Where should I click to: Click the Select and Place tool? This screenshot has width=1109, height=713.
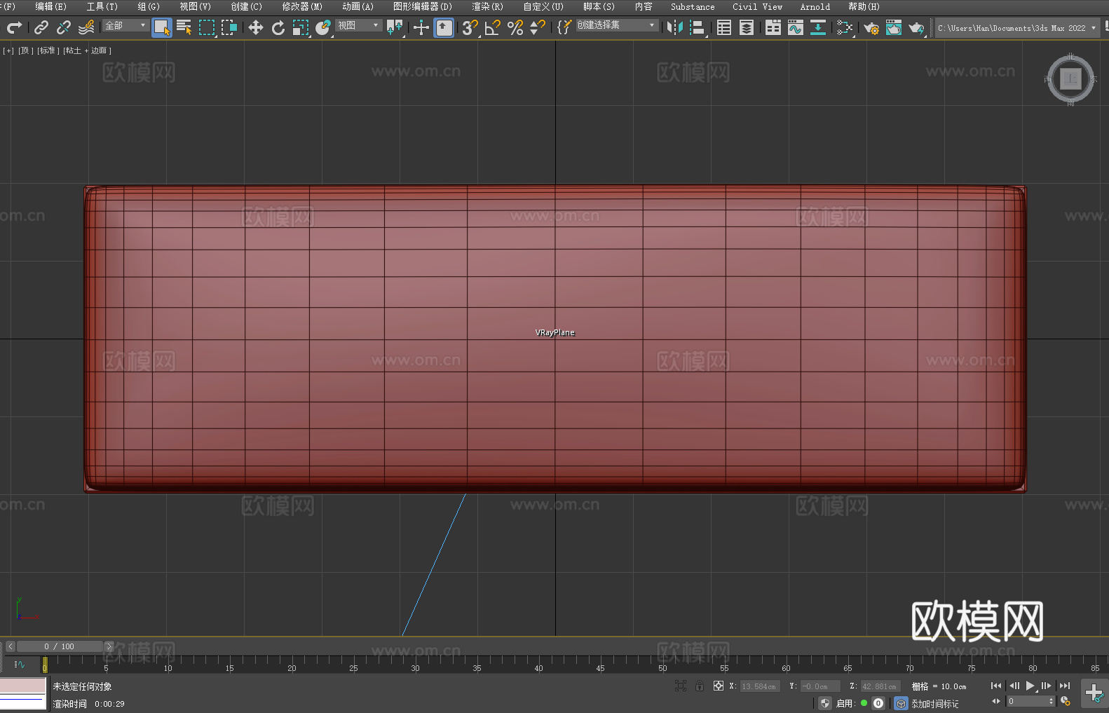(323, 27)
